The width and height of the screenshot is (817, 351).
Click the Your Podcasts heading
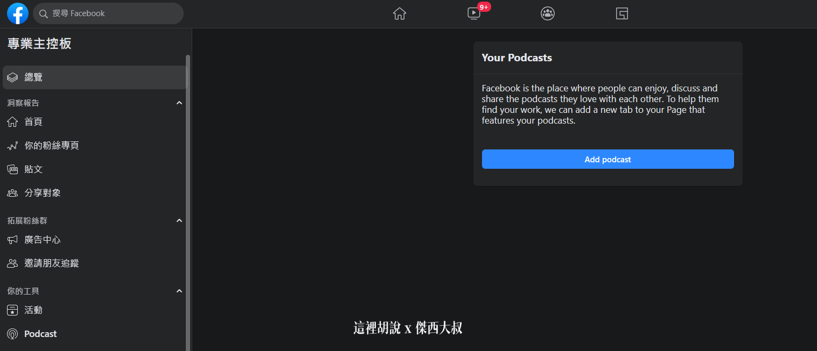(516, 58)
